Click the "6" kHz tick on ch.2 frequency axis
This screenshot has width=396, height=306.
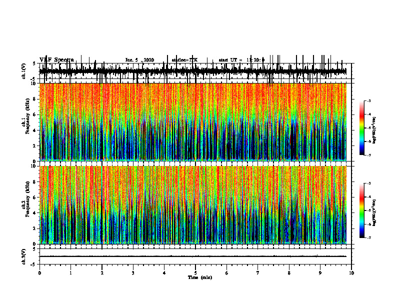35,197
